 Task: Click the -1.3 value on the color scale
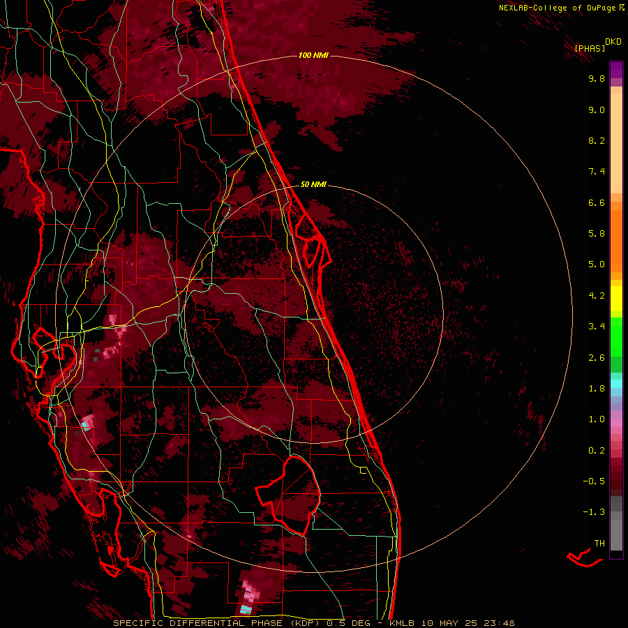pos(594,513)
